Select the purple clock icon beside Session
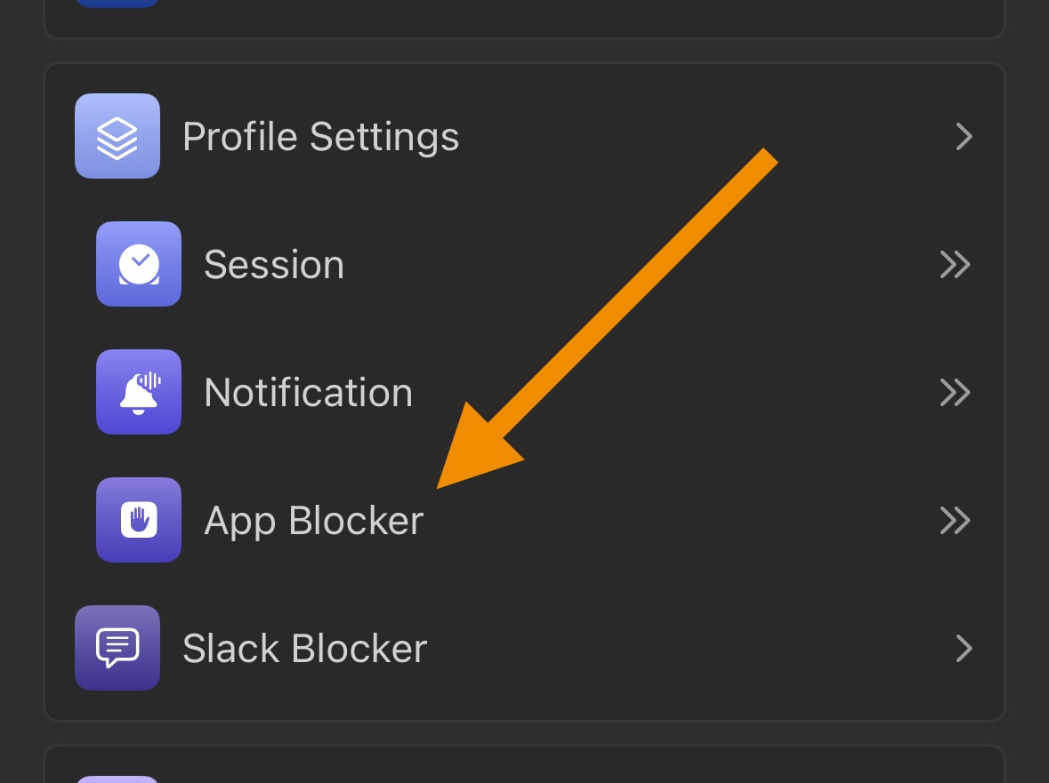The image size is (1049, 783). pos(139,264)
